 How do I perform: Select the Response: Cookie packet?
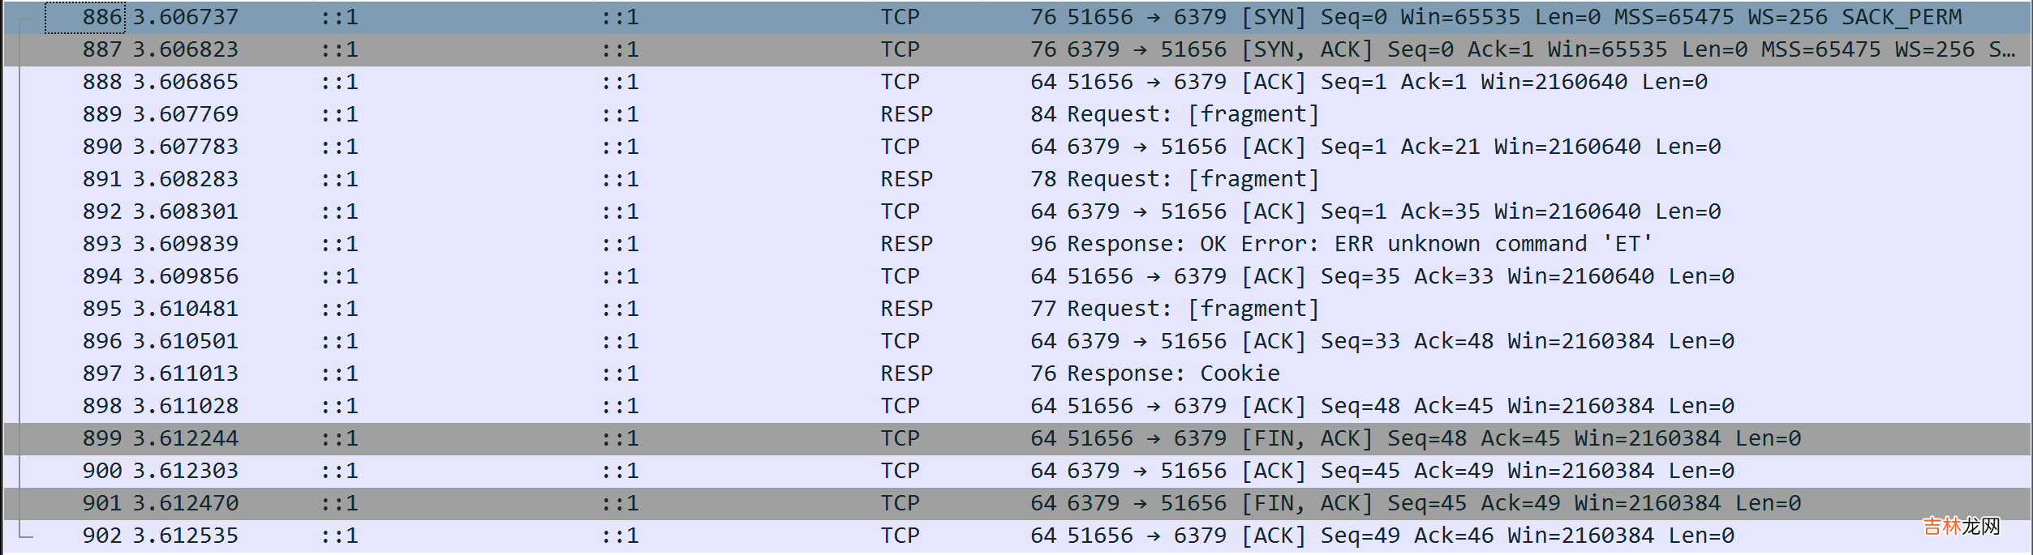tap(1173, 374)
